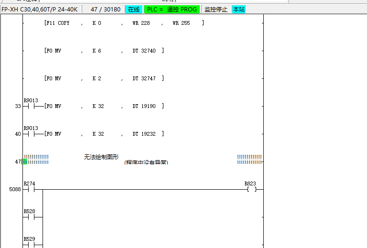Click the F0 MV K 32 DT 19190 instruction

click(104, 106)
